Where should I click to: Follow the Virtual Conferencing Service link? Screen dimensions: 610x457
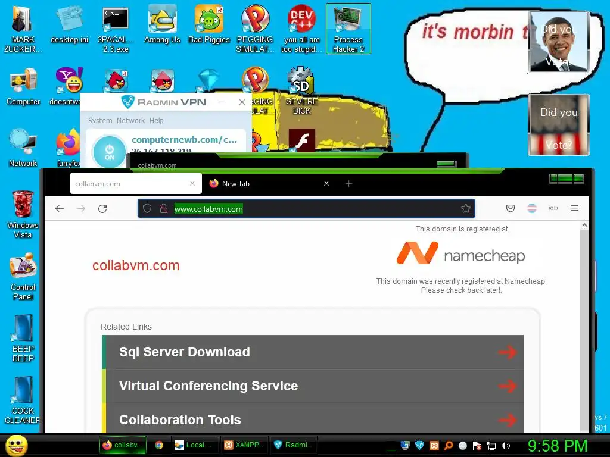[313, 386]
